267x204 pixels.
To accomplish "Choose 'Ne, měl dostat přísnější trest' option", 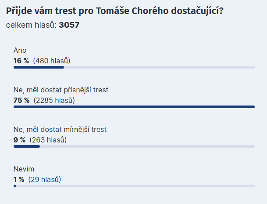I will click(61, 90).
